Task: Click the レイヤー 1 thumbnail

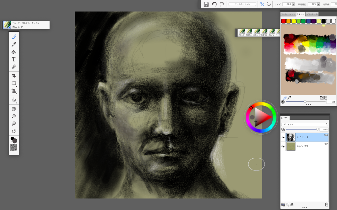Action: (291, 137)
